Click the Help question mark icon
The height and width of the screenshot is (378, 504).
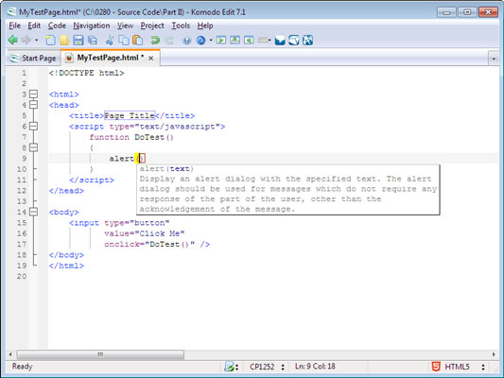186,41
